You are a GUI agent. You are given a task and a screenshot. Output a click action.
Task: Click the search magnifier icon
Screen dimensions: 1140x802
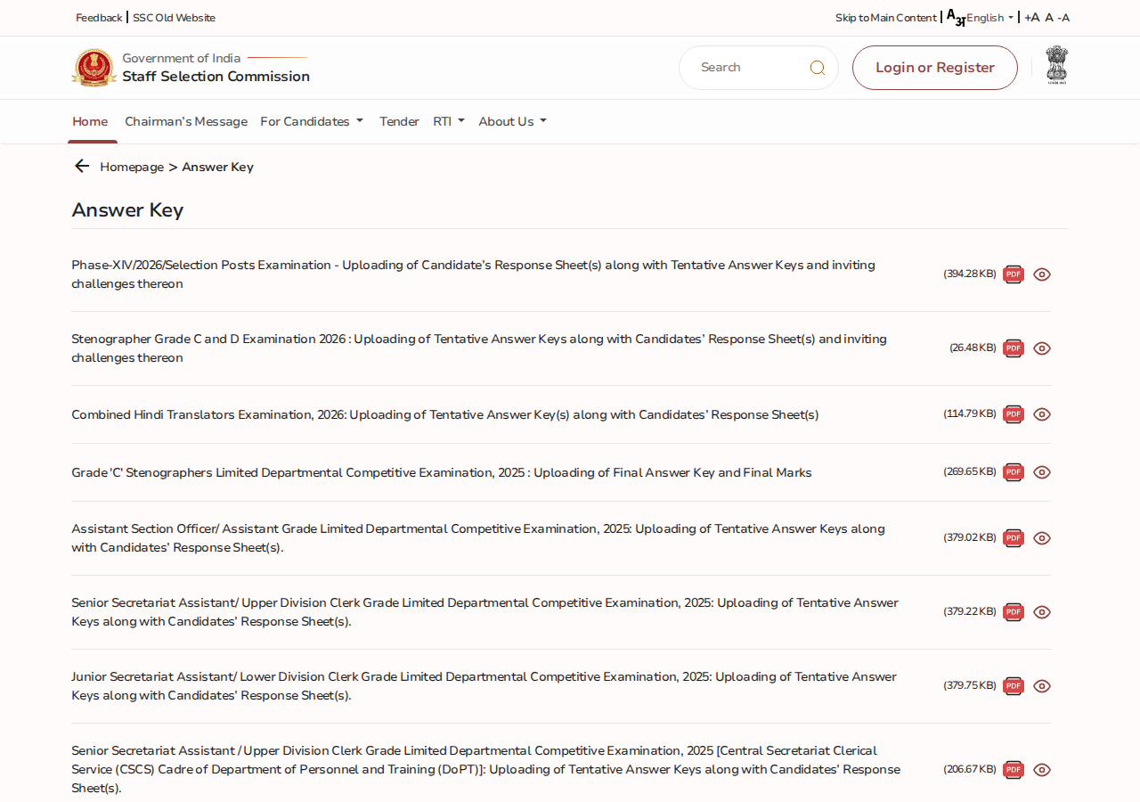click(817, 68)
